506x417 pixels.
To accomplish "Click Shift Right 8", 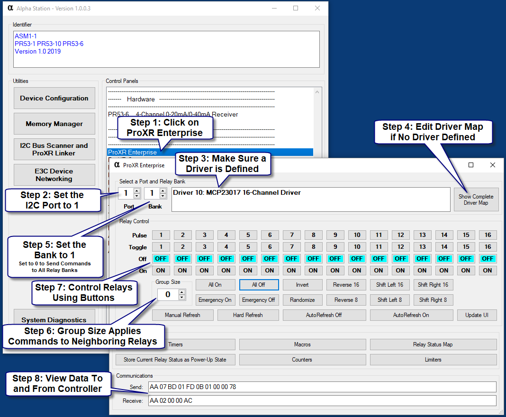I will coord(433,300).
